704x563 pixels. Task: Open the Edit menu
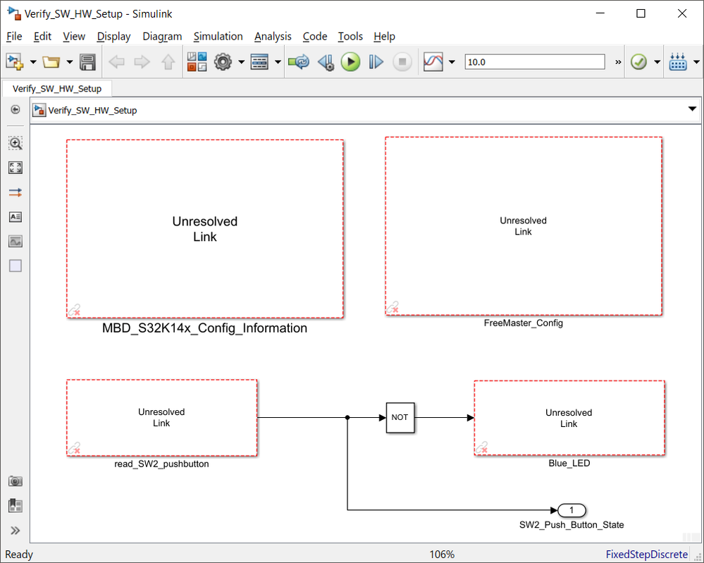pyautogui.click(x=43, y=37)
